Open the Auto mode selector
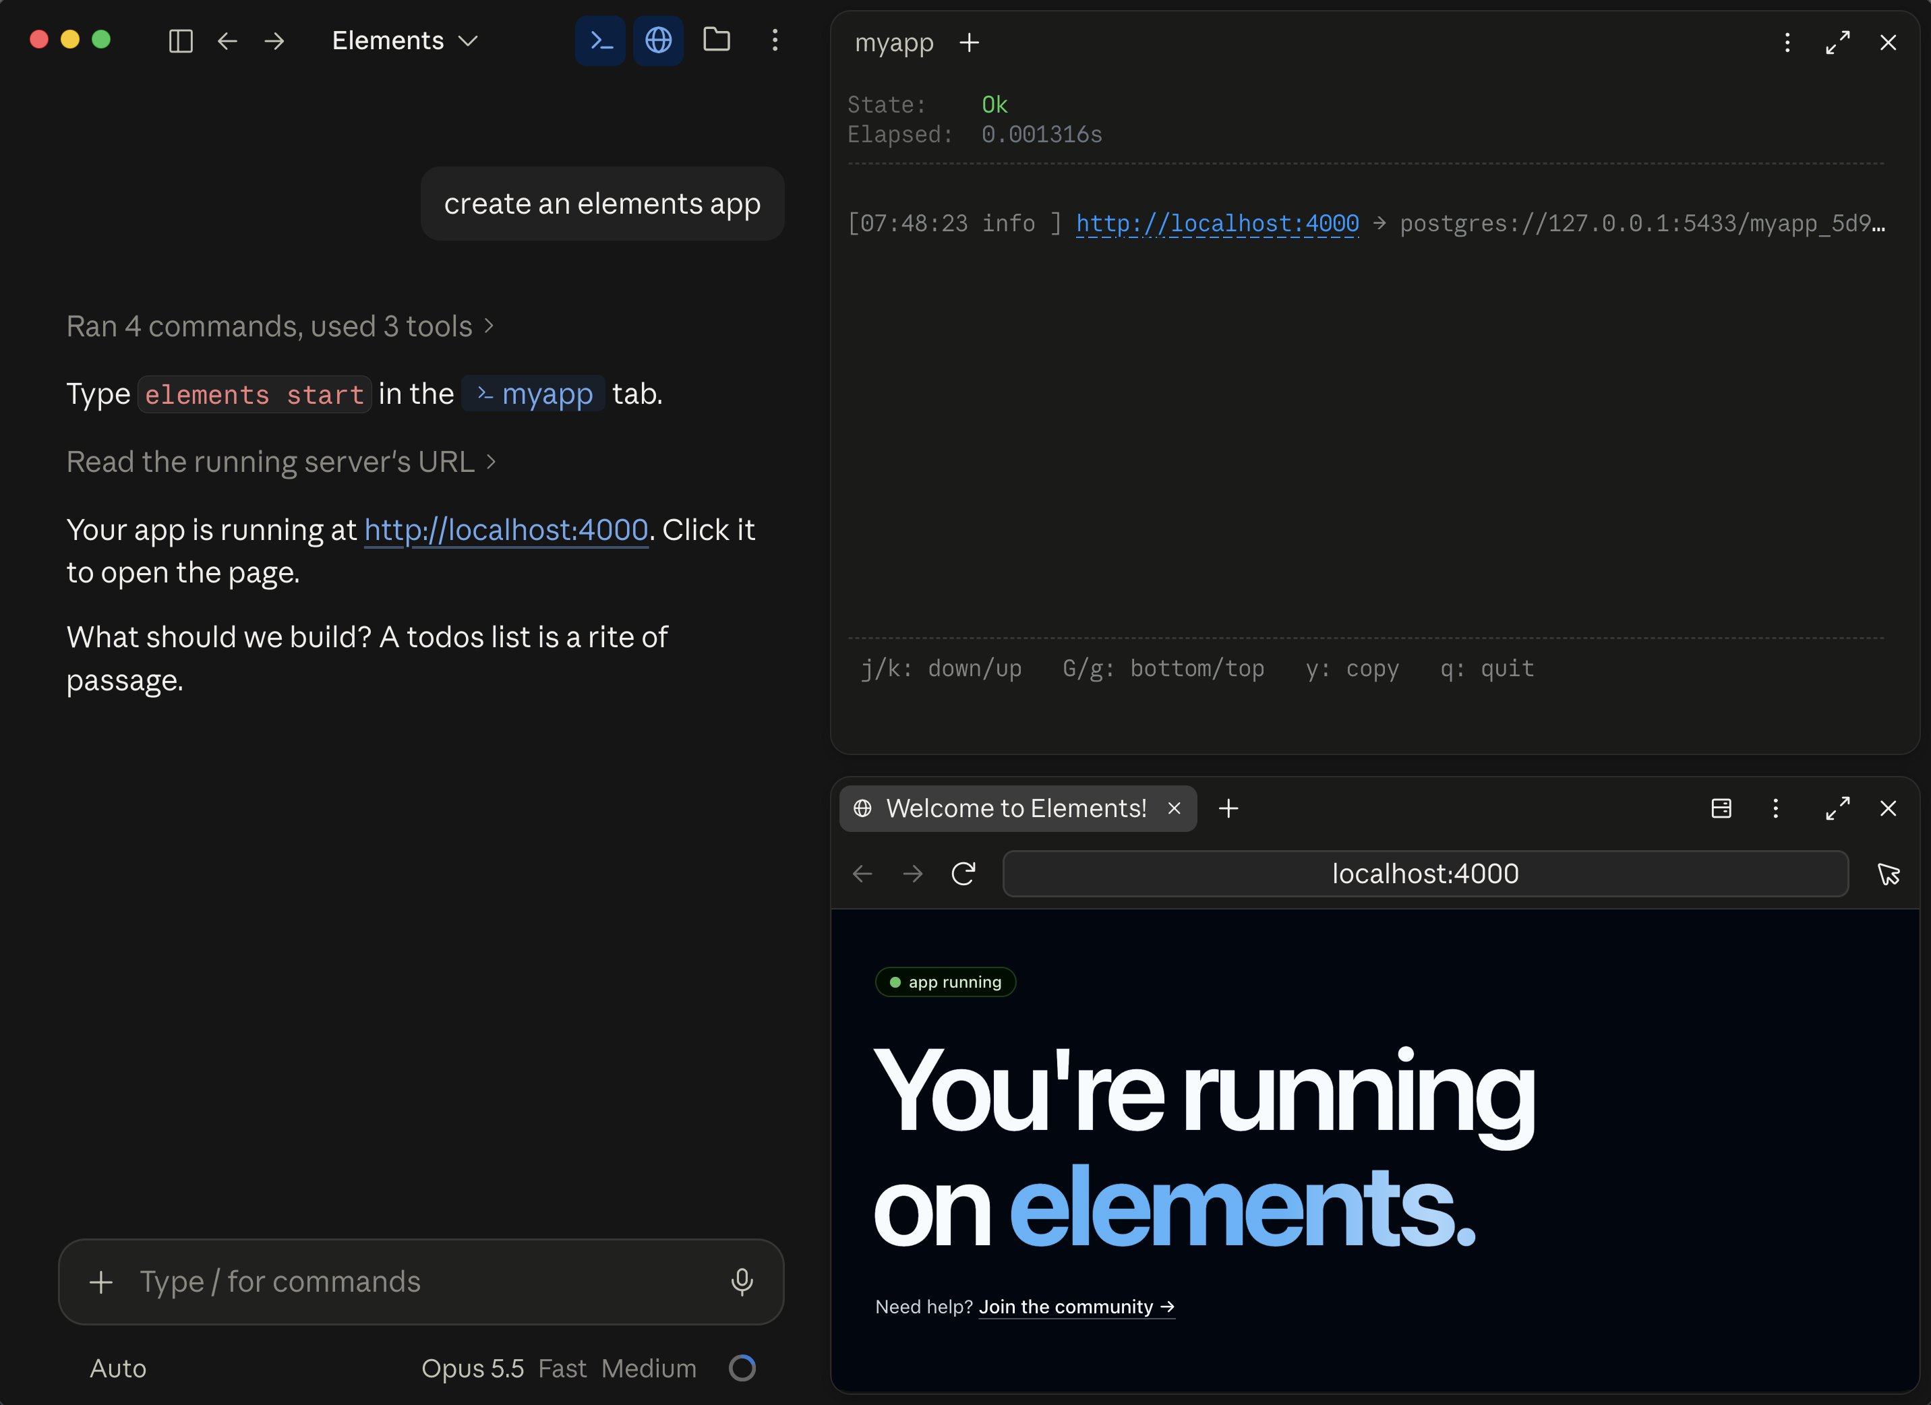Screen dimensions: 1931x1405 [119, 1369]
